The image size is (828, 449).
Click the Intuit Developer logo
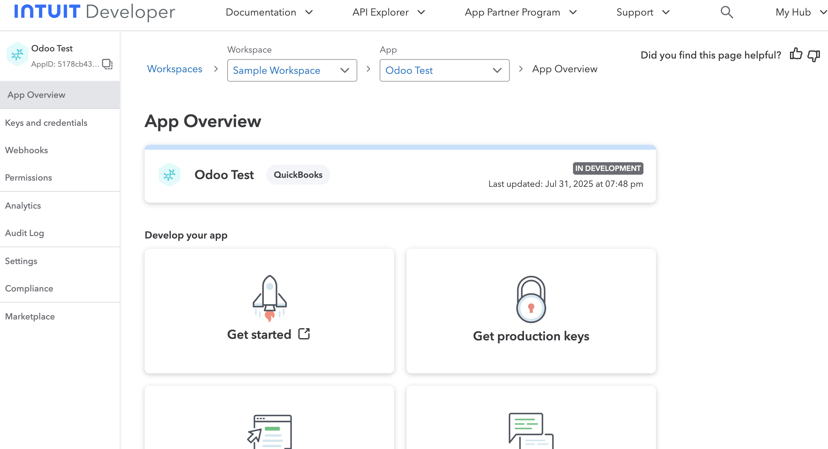[x=94, y=12]
